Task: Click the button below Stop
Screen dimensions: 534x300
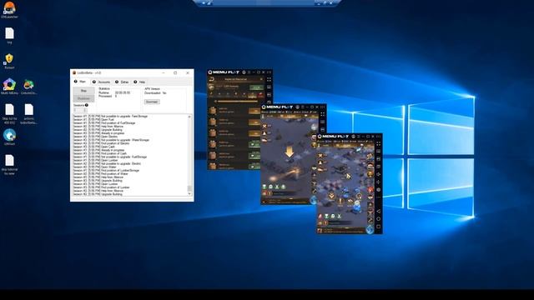Action: [83, 98]
